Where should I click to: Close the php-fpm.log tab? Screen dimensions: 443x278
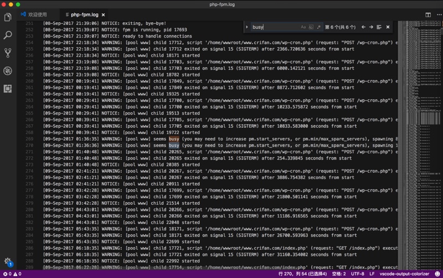pyautogui.click(x=103, y=15)
